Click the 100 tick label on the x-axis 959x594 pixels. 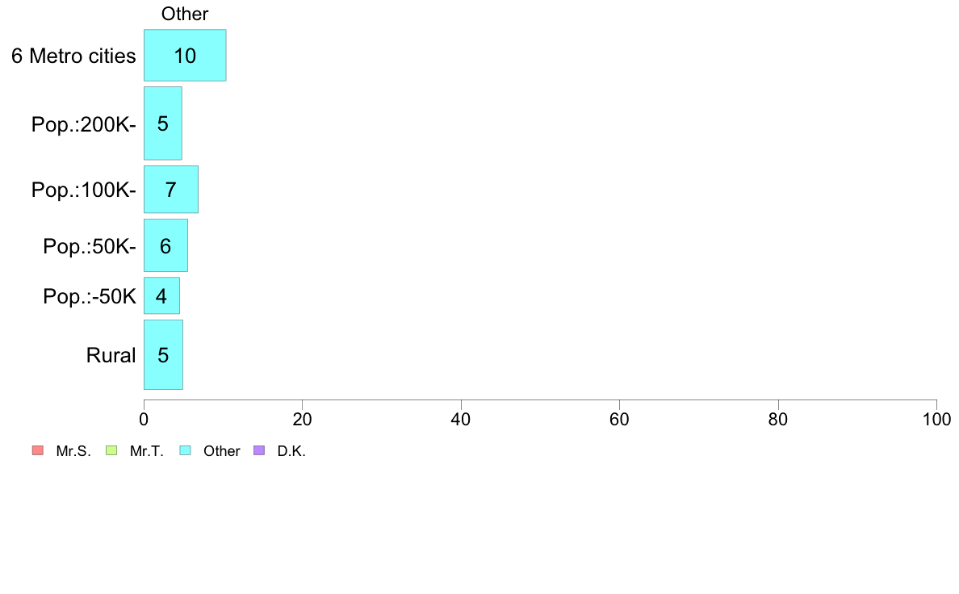click(x=936, y=420)
